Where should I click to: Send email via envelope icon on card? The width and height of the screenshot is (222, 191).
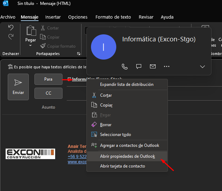[153, 66]
